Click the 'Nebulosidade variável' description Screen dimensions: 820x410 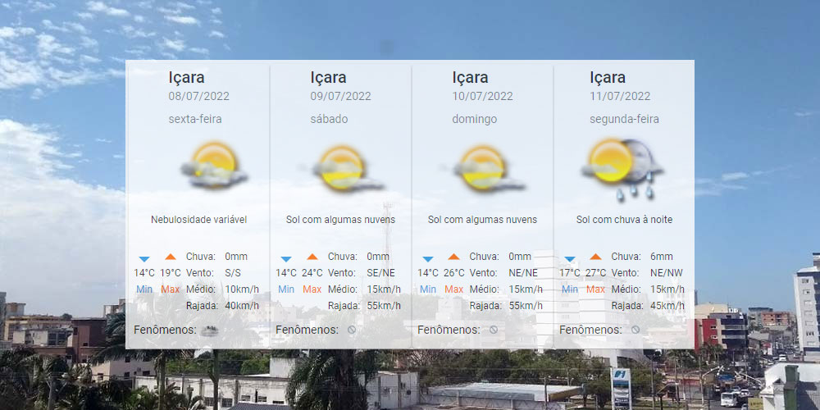(198, 220)
